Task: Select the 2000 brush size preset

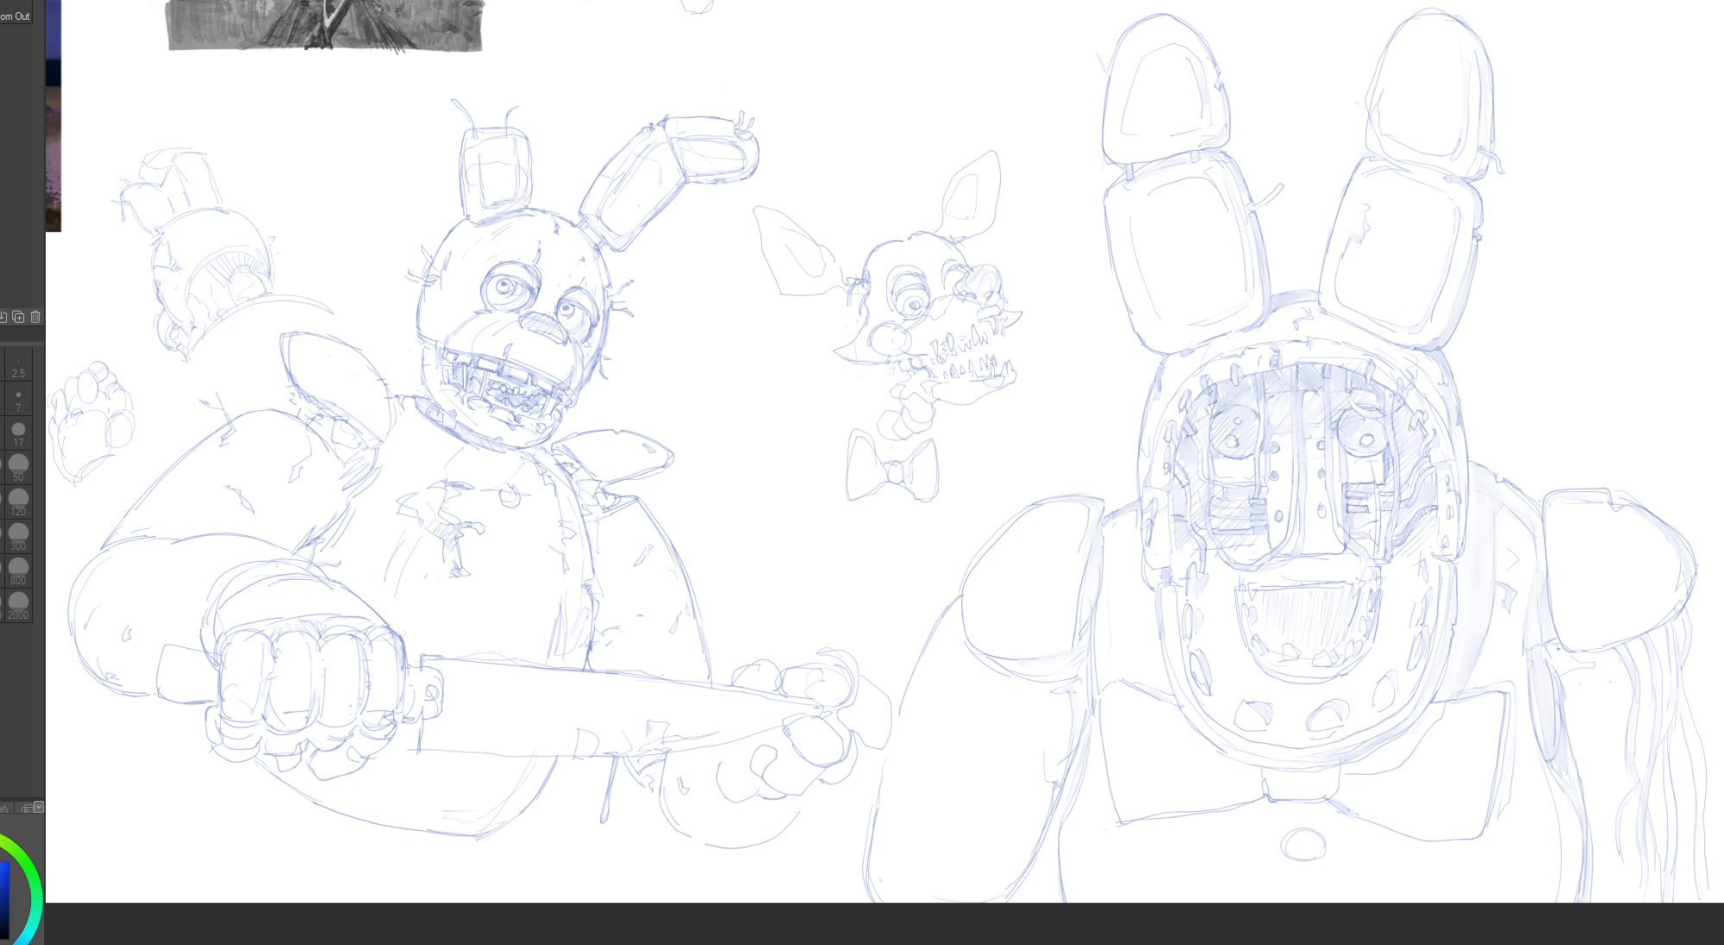Action: [x=18, y=606]
